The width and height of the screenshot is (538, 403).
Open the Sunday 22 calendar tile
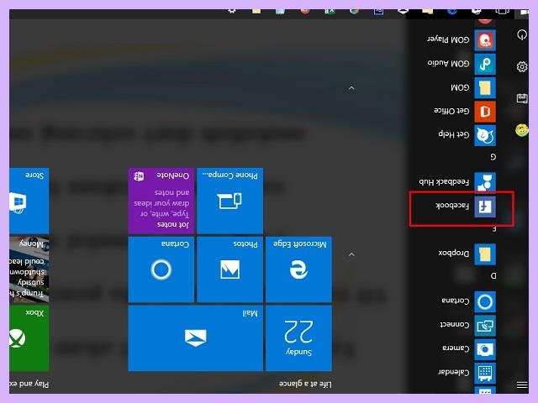pyautogui.click(x=298, y=338)
